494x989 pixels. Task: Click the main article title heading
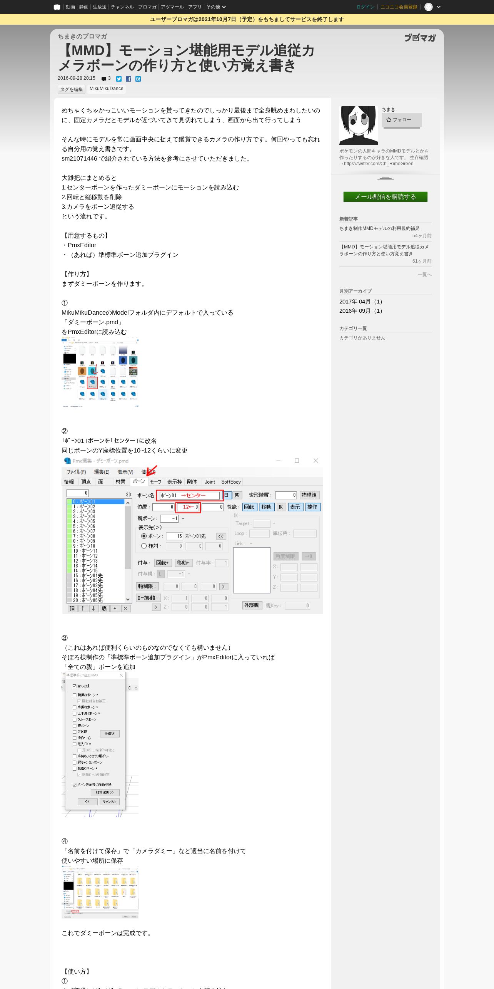click(x=186, y=58)
